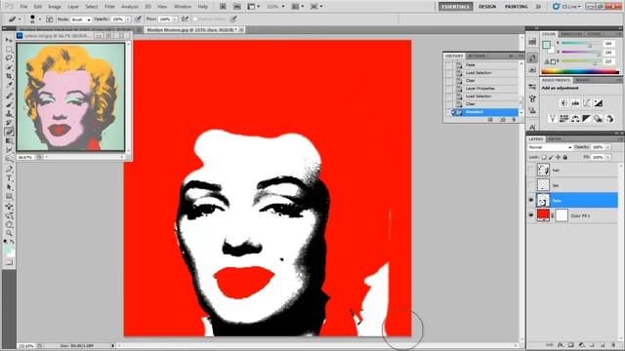Image resolution: width=625 pixels, height=351 pixels.
Task: Open the Image menu
Action: [55, 7]
